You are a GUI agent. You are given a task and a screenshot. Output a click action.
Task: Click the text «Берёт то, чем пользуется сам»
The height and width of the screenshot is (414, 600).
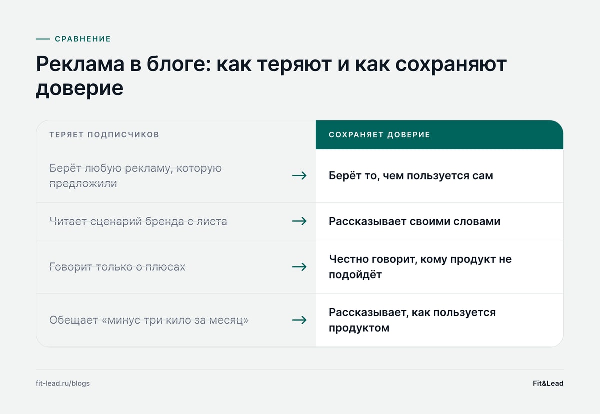point(411,176)
